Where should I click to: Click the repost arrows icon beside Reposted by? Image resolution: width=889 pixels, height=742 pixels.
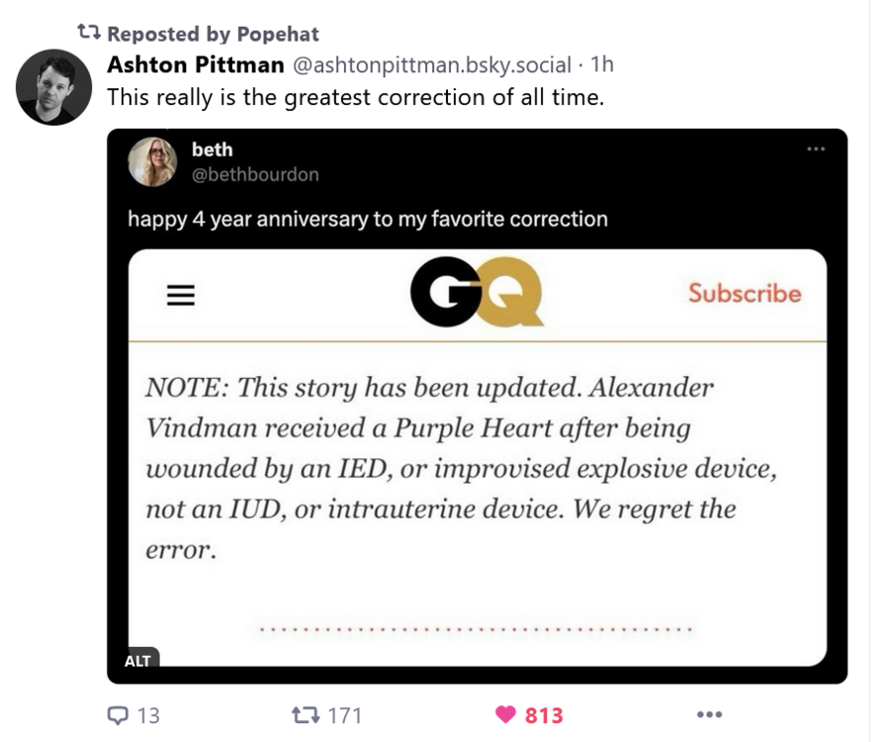coord(89,32)
